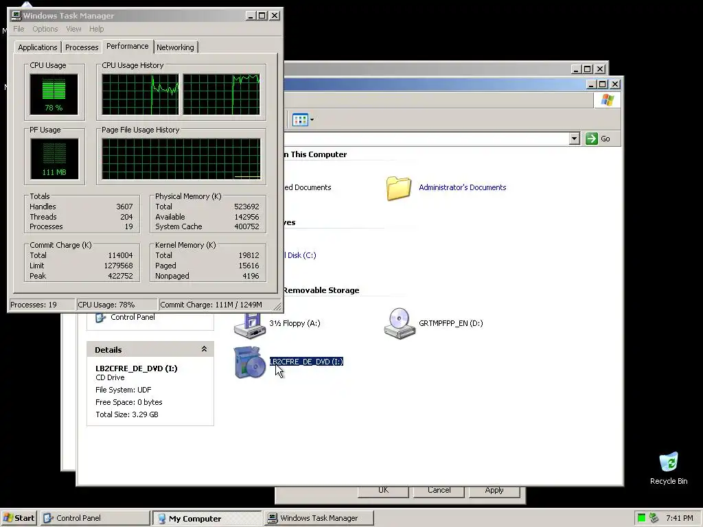Select the Administrator's Documents folder icon

click(399, 188)
